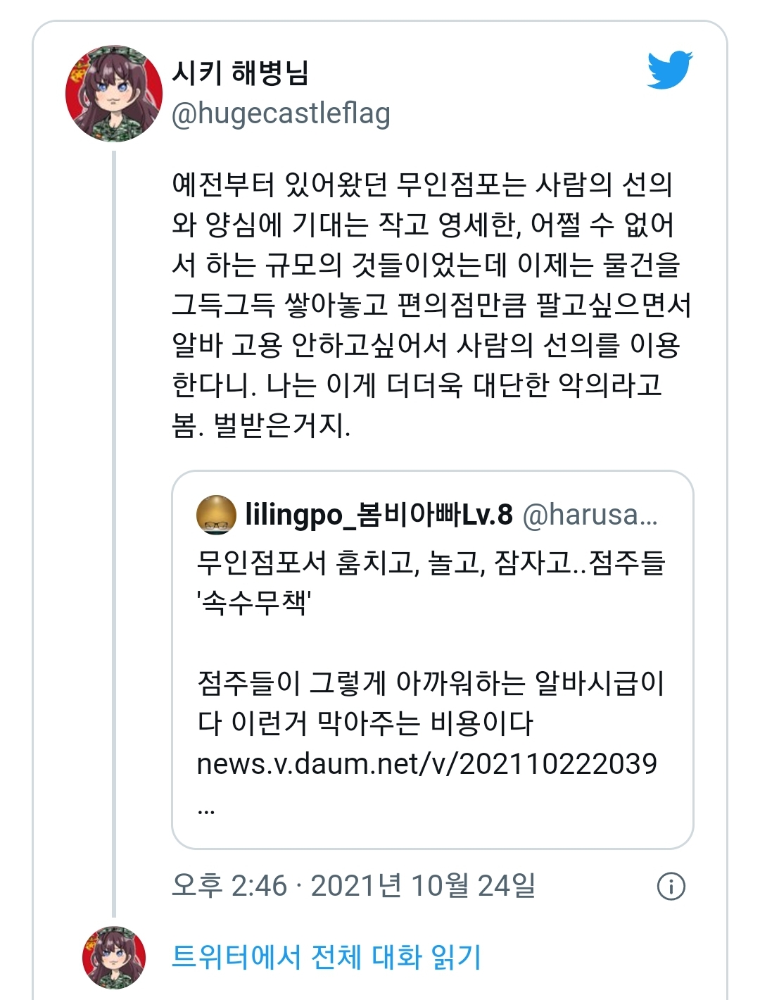Click quoted comment "점주들이 그렇게 아까워하는"
The width and height of the screenshot is (760, 1000).
click(431, 682)
